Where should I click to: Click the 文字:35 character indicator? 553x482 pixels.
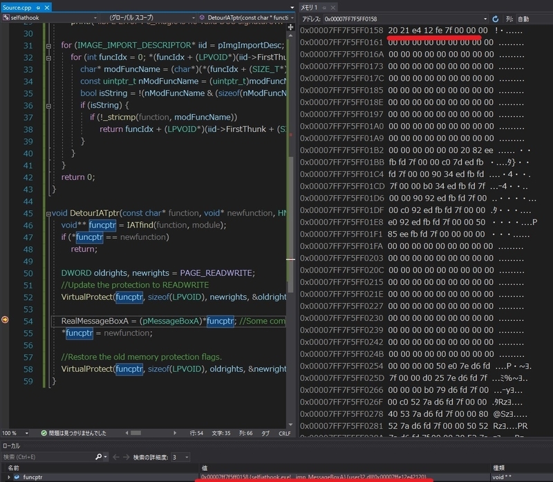tap(221, 433)
